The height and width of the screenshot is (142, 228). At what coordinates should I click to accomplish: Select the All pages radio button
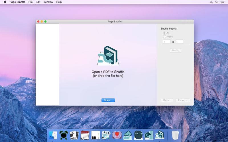164,33
